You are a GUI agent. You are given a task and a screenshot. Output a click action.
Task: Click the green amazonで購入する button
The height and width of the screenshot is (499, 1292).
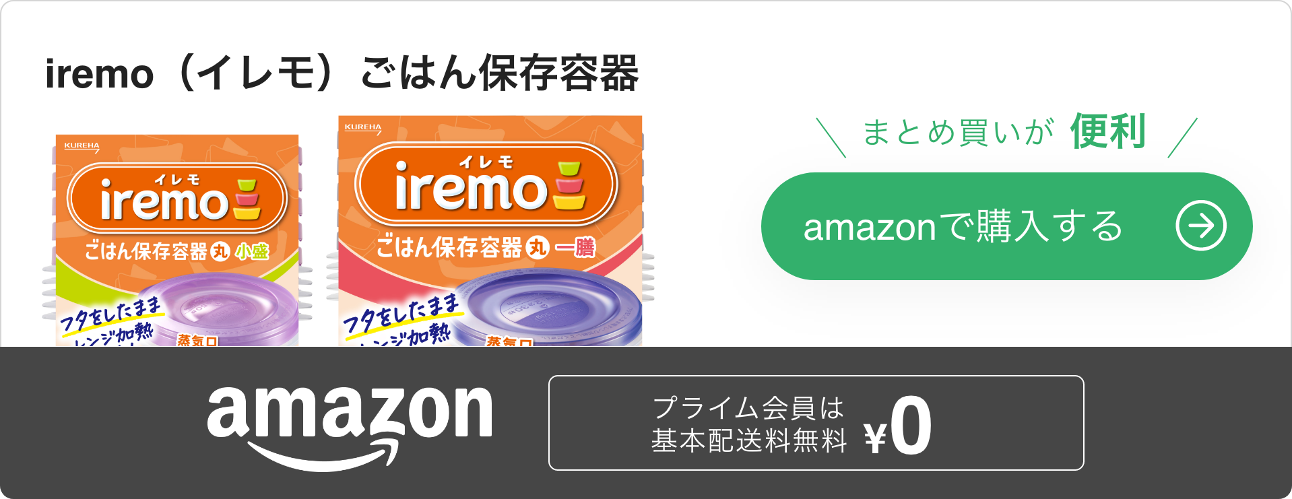(1006, 226)
